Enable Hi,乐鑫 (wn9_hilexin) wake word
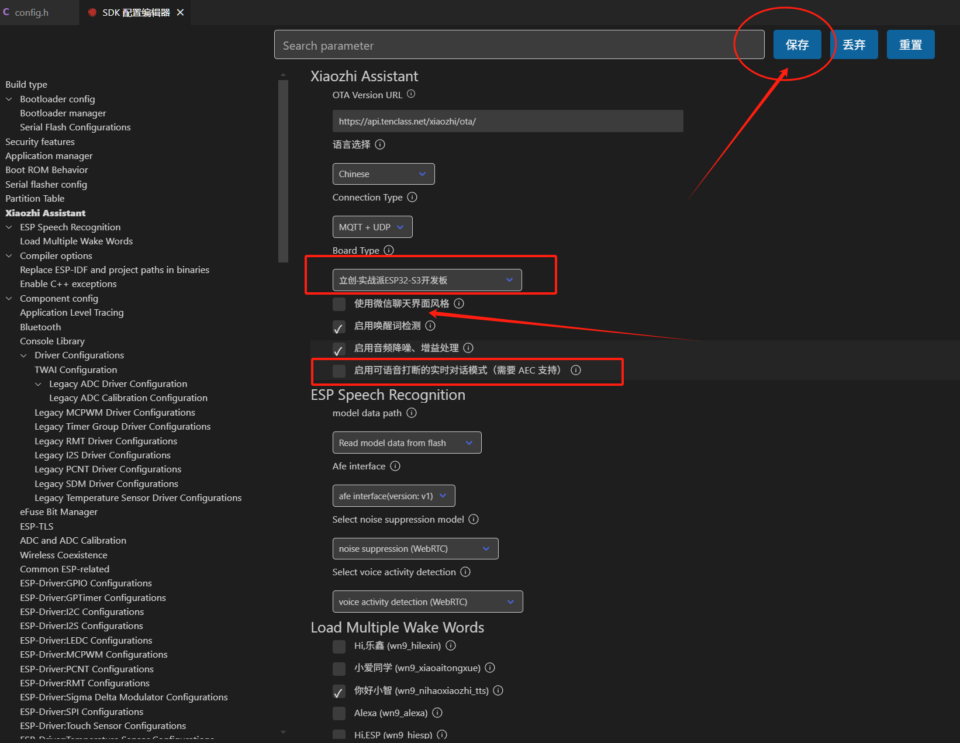Viewport: 960px width, 743px height. pos(339,646)
